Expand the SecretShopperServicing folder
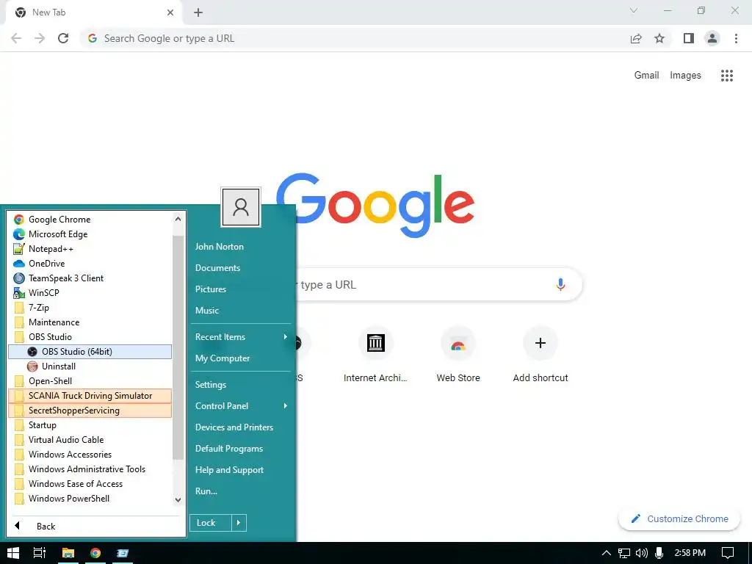Viewport: 752px width, 564px height. 90,411
